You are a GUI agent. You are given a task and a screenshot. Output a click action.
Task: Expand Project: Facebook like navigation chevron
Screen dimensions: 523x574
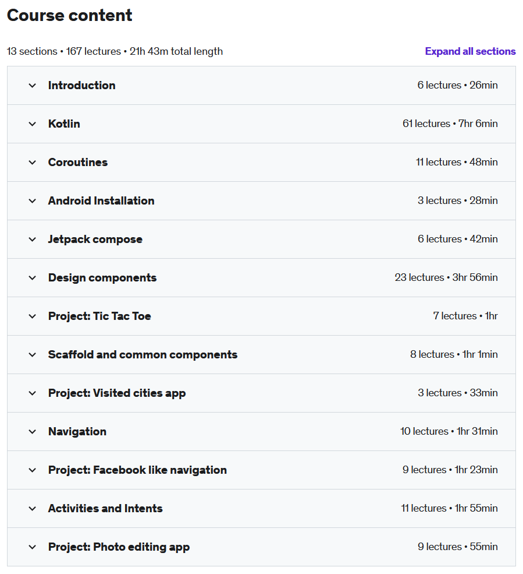[33, 470]
